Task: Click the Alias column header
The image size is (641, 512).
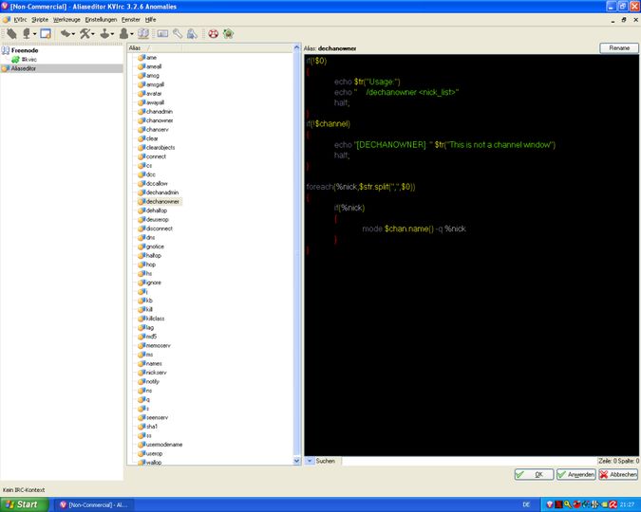Action: pyautogui.click(x=138, y=46)
